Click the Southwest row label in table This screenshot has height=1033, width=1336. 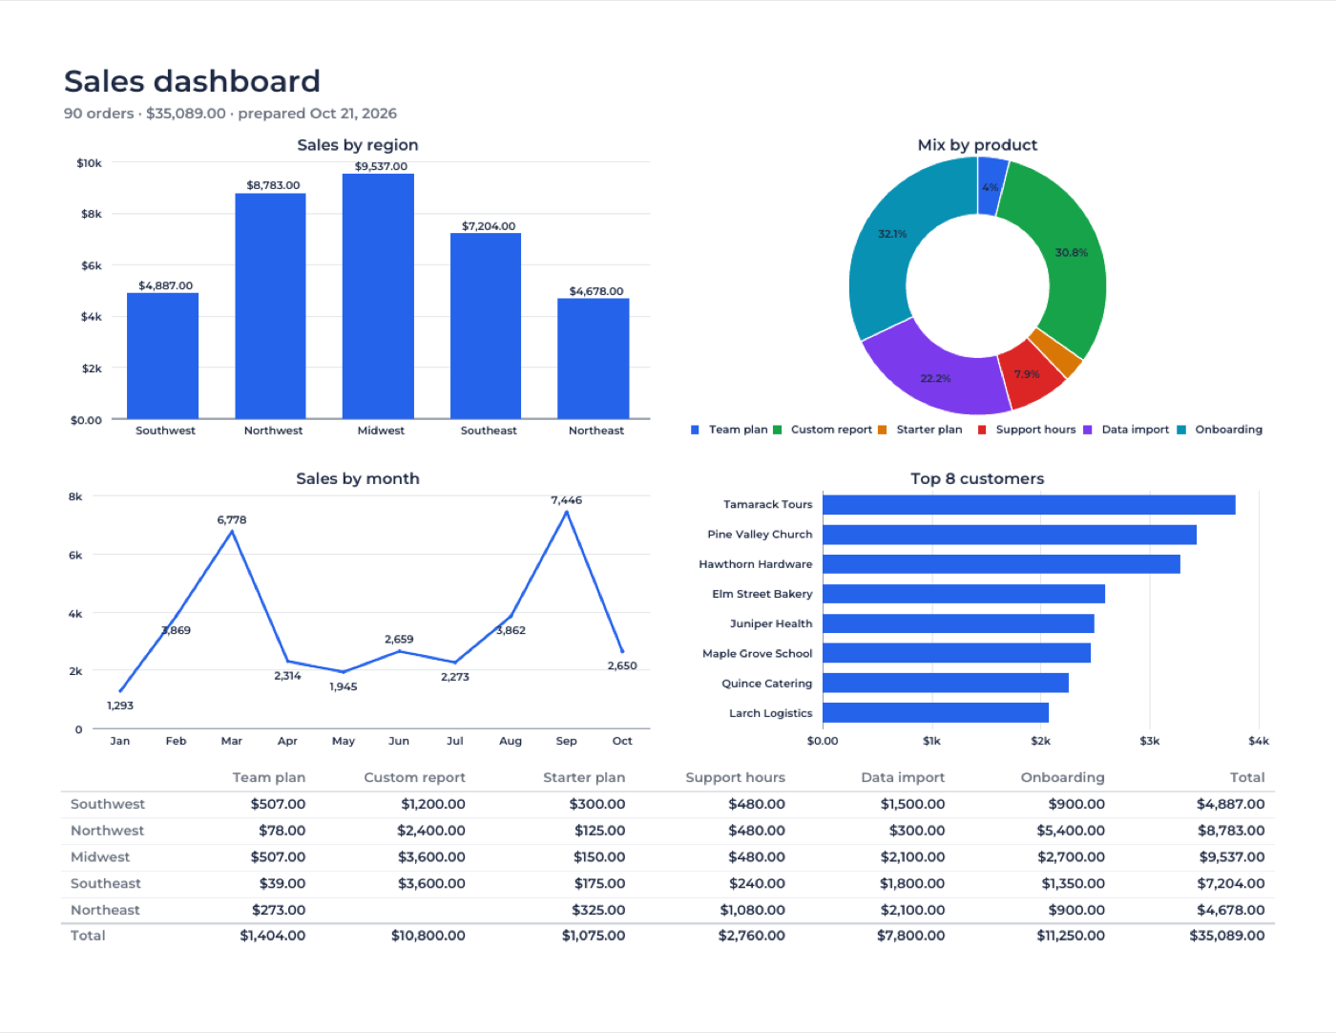[108, 804]
